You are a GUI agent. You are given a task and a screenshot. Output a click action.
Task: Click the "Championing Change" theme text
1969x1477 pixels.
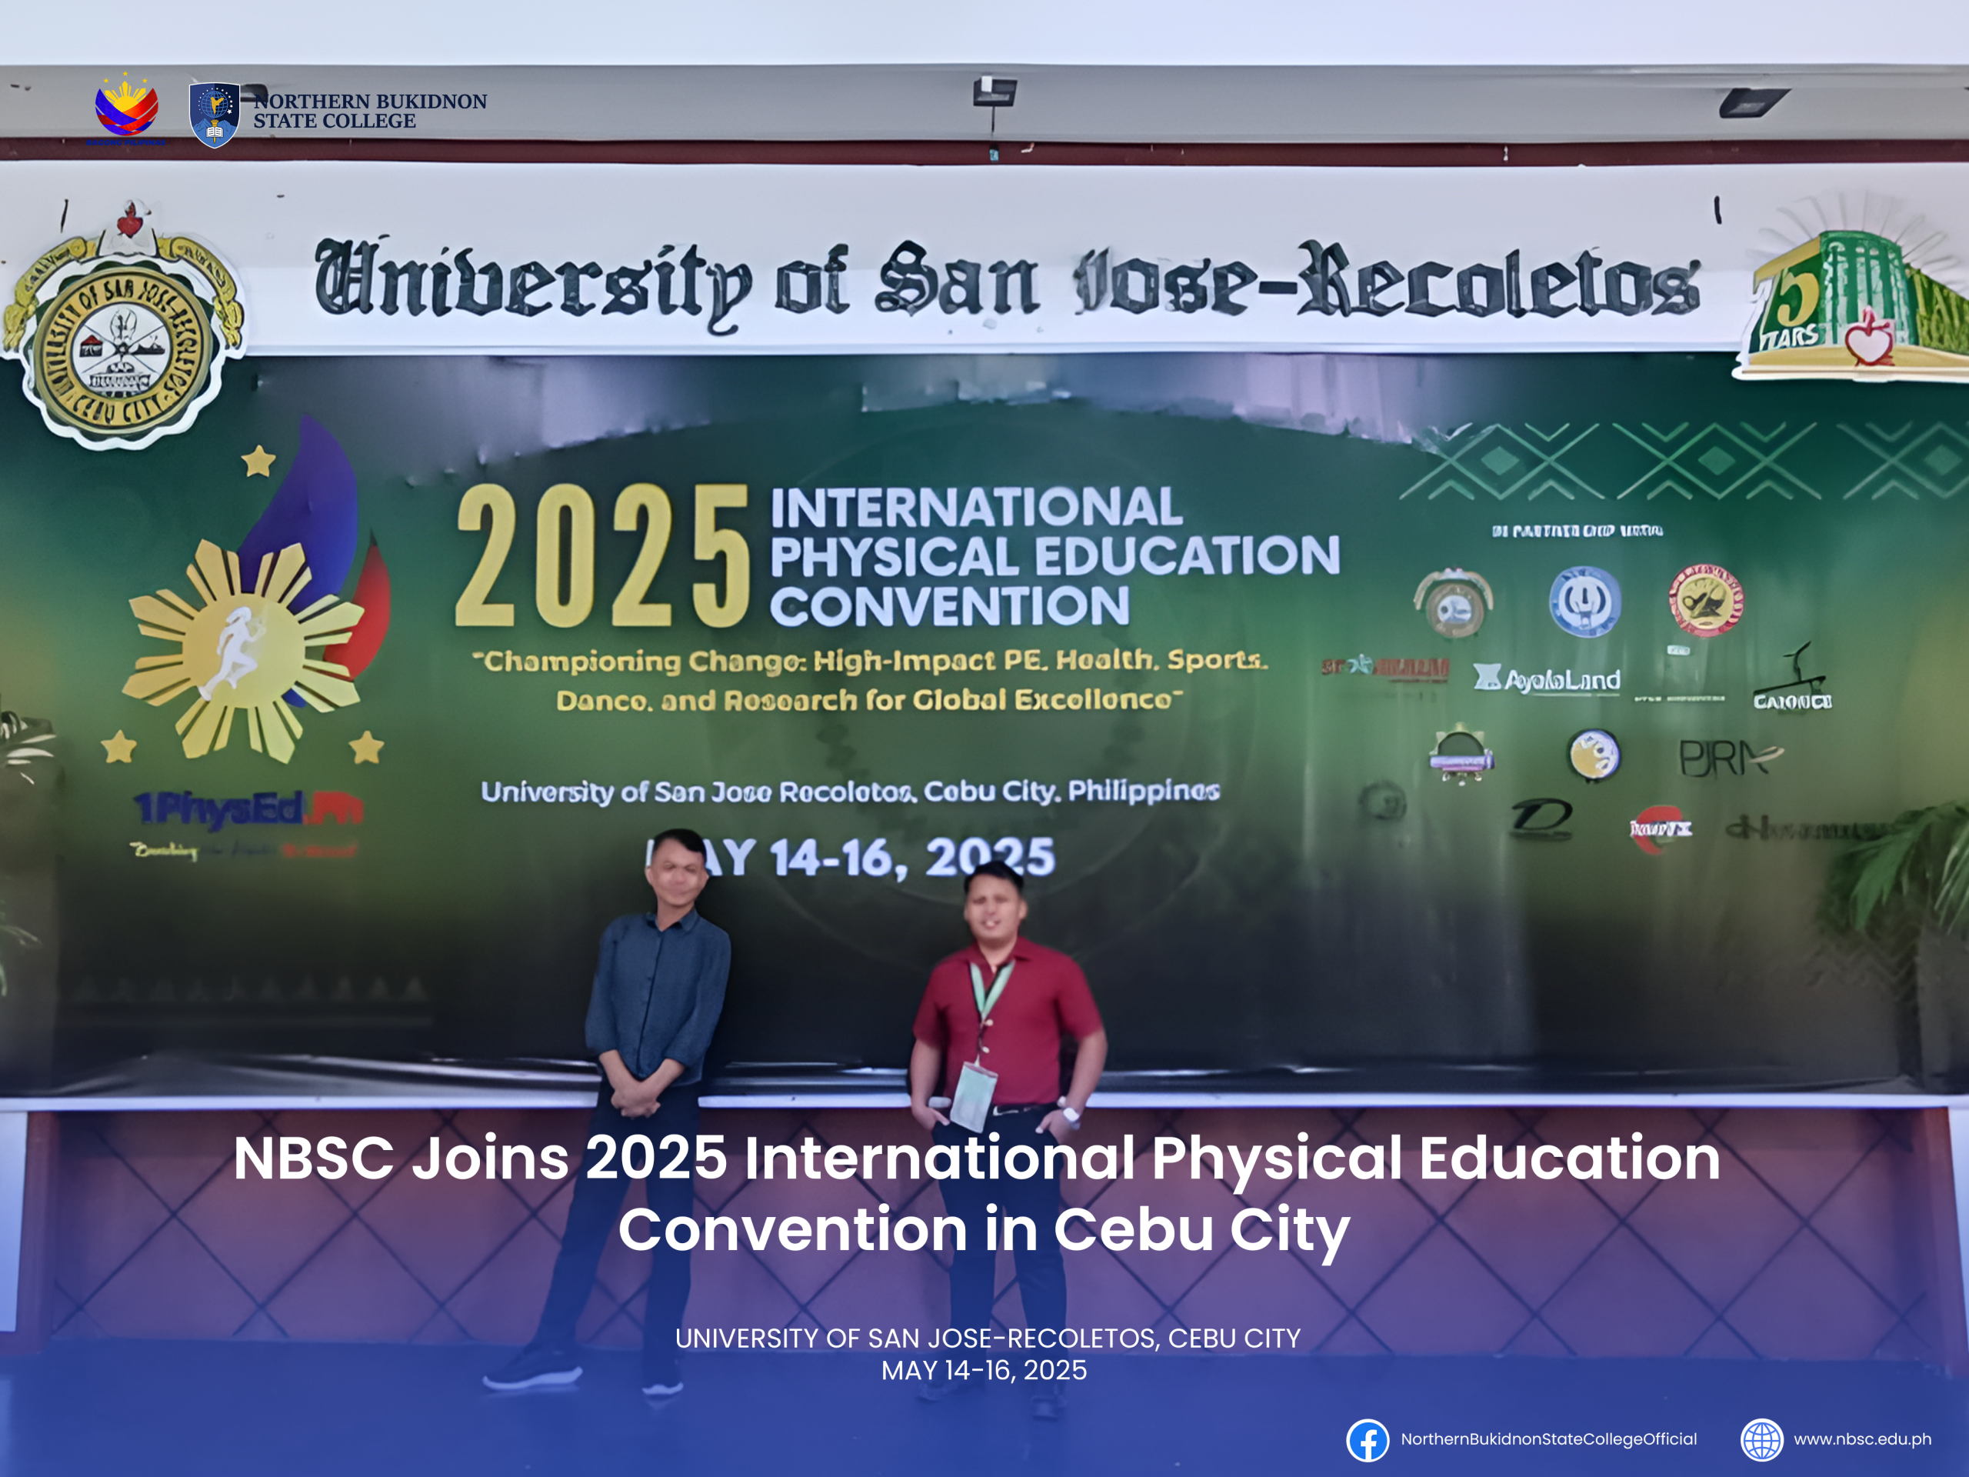871,679
